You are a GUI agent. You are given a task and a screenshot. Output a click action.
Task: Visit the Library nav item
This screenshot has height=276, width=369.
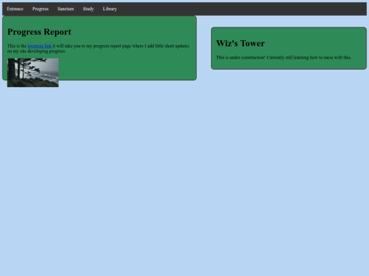[x=109, y=9]
